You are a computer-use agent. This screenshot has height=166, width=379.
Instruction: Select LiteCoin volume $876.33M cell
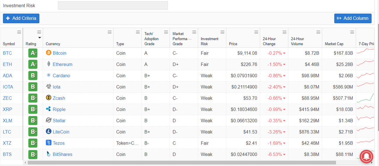pyautogui.click(x=305, y=132)
